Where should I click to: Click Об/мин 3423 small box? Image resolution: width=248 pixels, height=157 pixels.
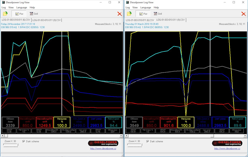237,131
